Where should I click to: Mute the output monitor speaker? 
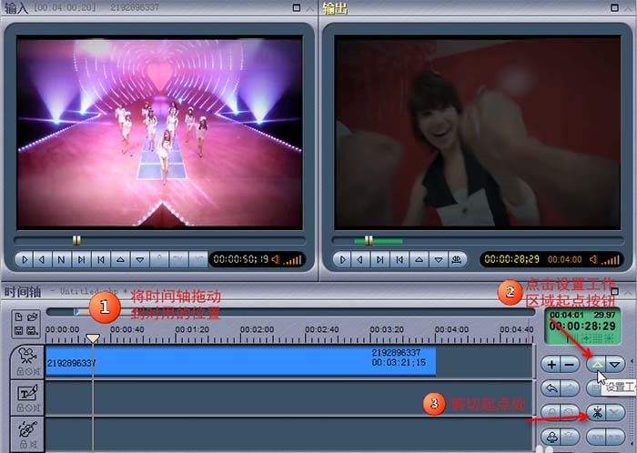tap(593, 259)
